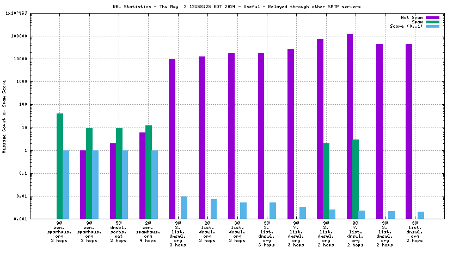Click the purple bar above dnsbl.sorbs.net
The image size is (453, 254).
pyautogui.click(x=113, y=181)
